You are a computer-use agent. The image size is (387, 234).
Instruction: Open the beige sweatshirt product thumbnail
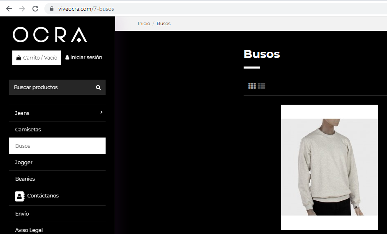coord(329,167)
